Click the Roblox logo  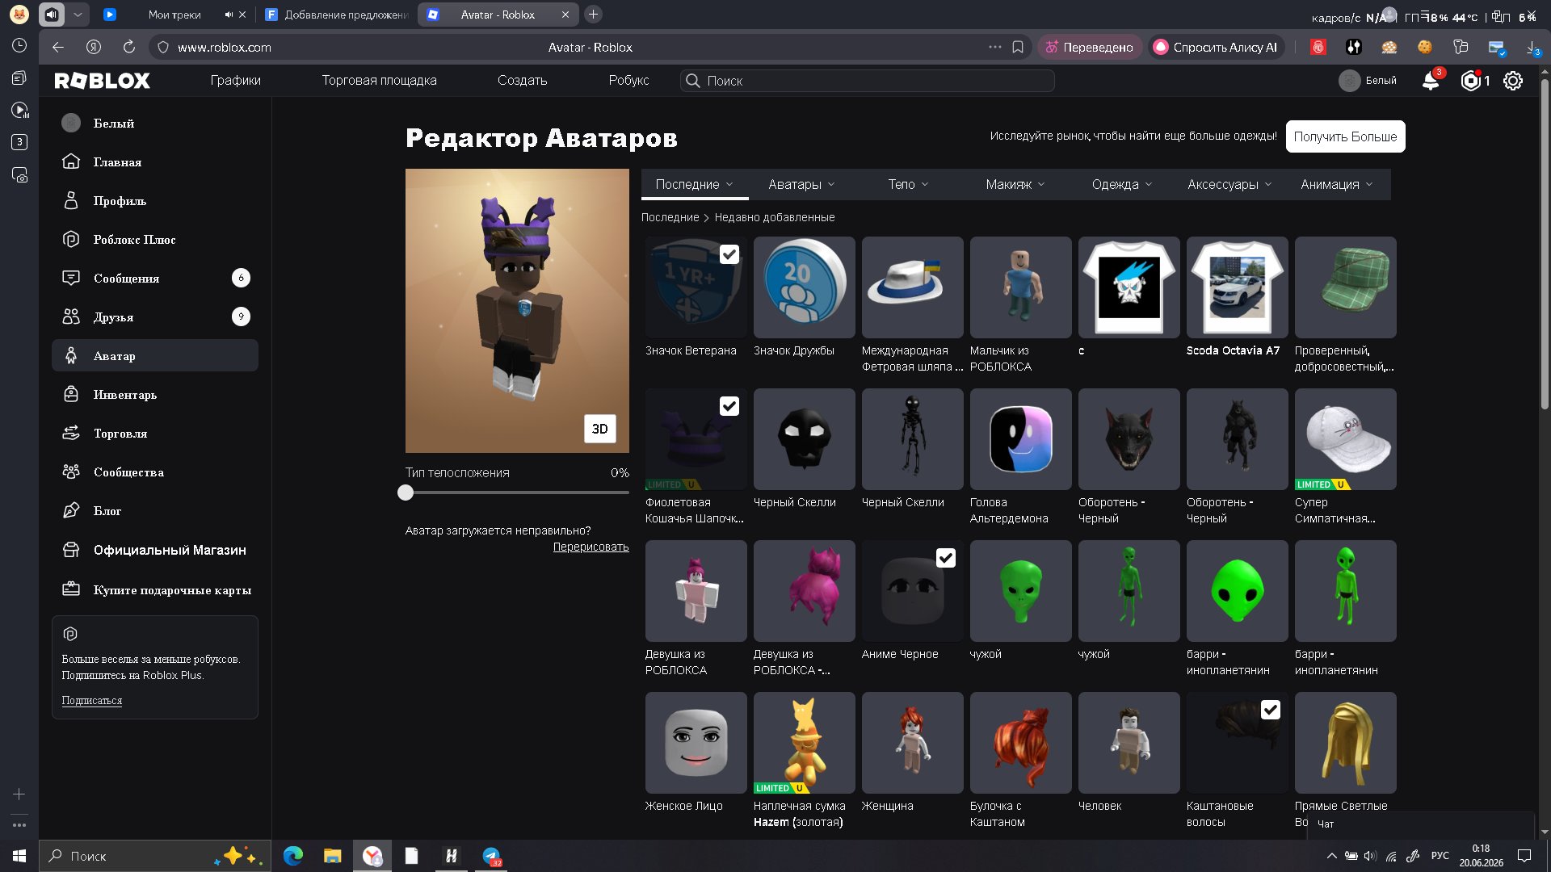[103, 81]
